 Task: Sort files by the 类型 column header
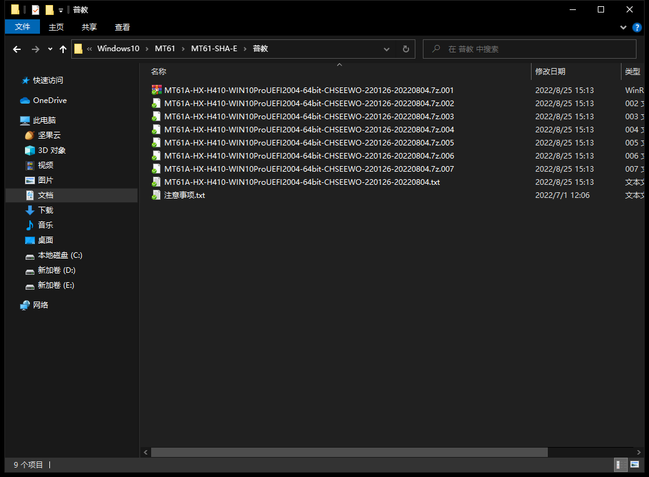tap(632, 72)
